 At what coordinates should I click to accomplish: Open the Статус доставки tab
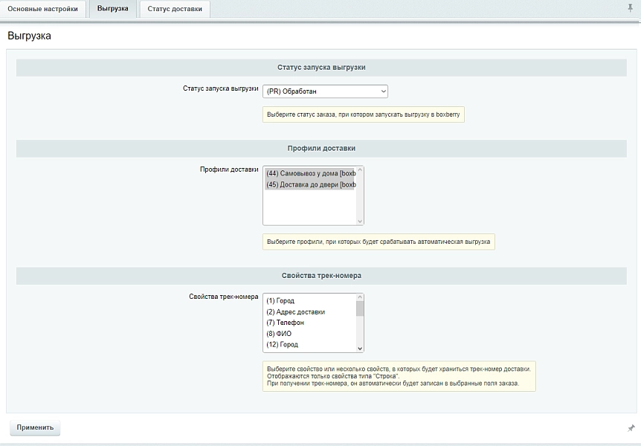[x=175, y=9]
